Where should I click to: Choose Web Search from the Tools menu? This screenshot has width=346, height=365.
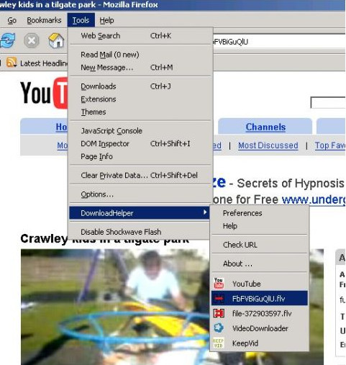[140, 36]
